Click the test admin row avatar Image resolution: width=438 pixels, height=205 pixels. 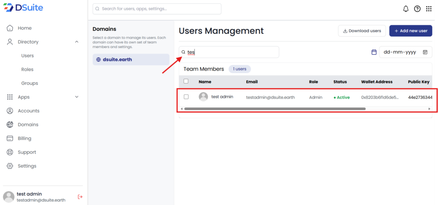[203, 97]
